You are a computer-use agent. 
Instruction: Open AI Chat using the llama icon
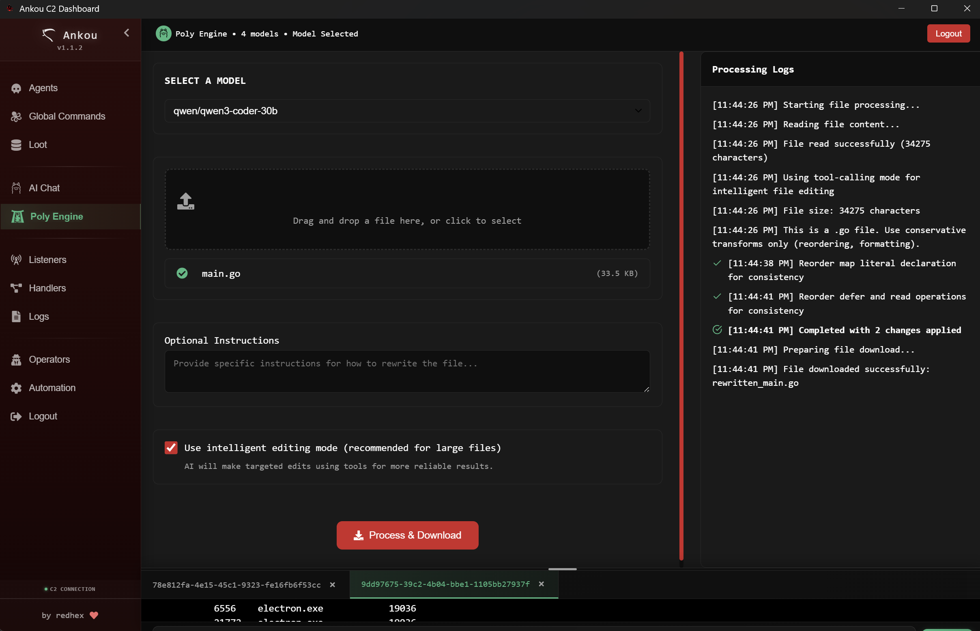click(x=16, y=188)
